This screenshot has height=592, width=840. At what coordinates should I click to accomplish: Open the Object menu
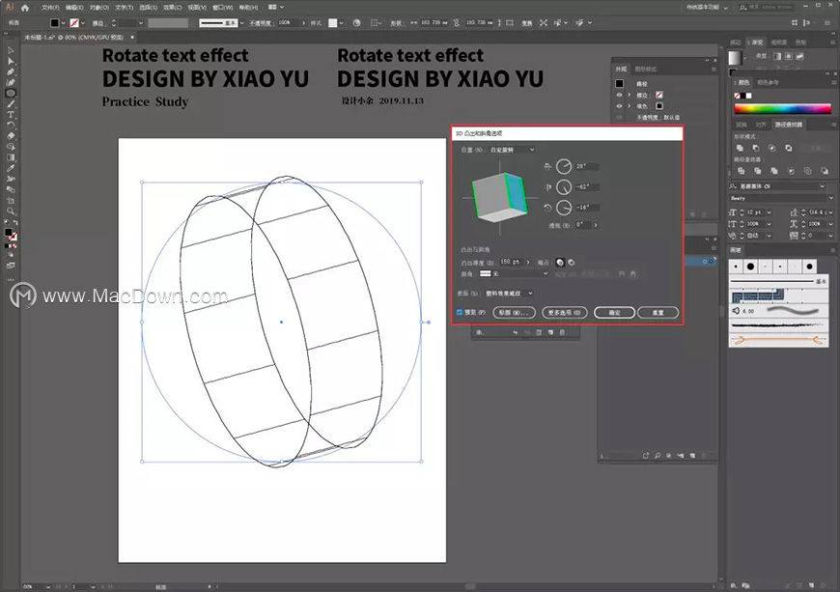click(99, 8)
